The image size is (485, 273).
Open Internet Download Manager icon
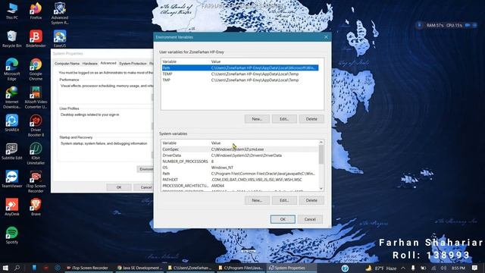pos(12,97)
